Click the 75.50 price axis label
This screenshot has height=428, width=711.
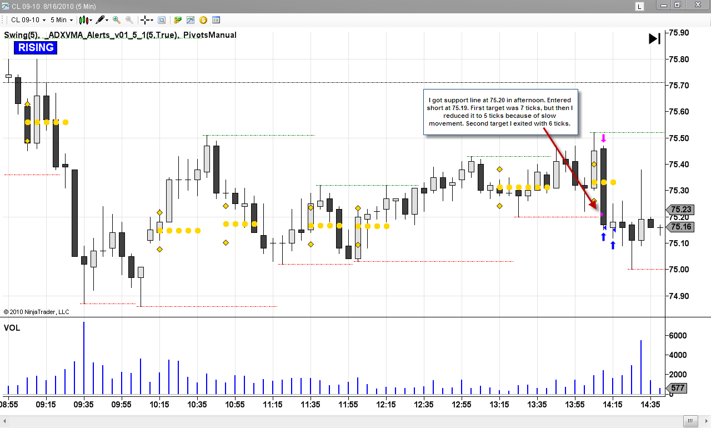[x=680, y=138]
